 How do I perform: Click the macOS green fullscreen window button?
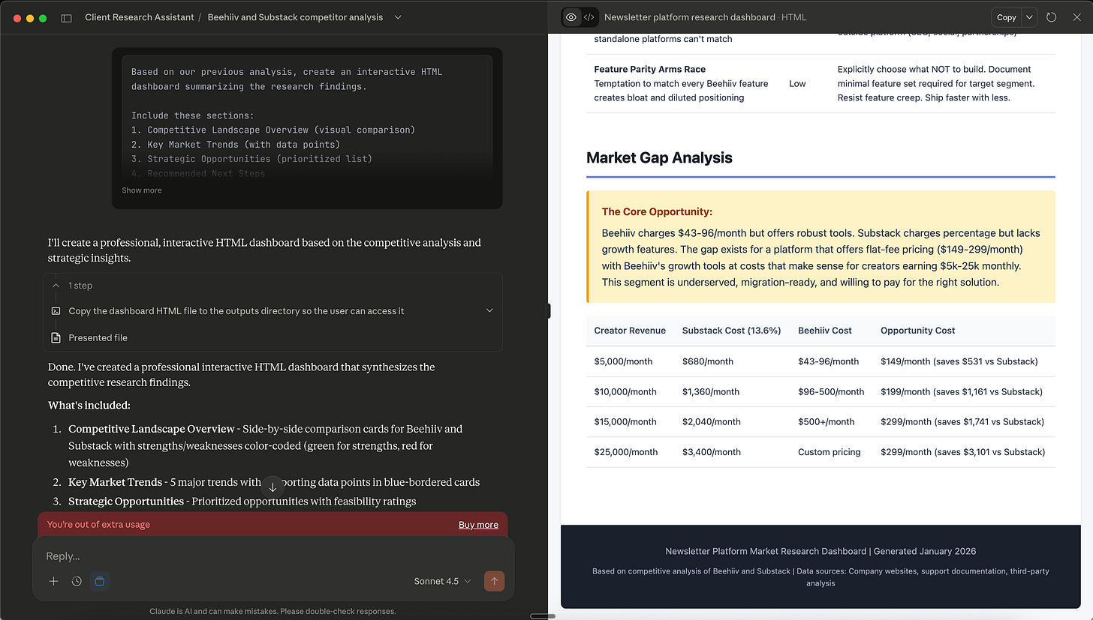pos(43,18)
